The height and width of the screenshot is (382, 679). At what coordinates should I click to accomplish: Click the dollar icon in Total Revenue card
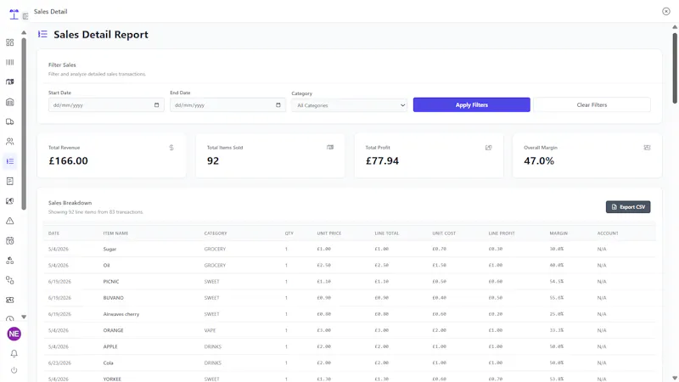[171, 148]
